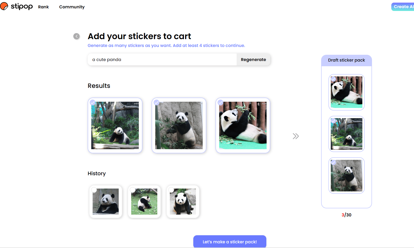Go back using the gray arrow circle
The image size is (414, 248).
point(76,36)
